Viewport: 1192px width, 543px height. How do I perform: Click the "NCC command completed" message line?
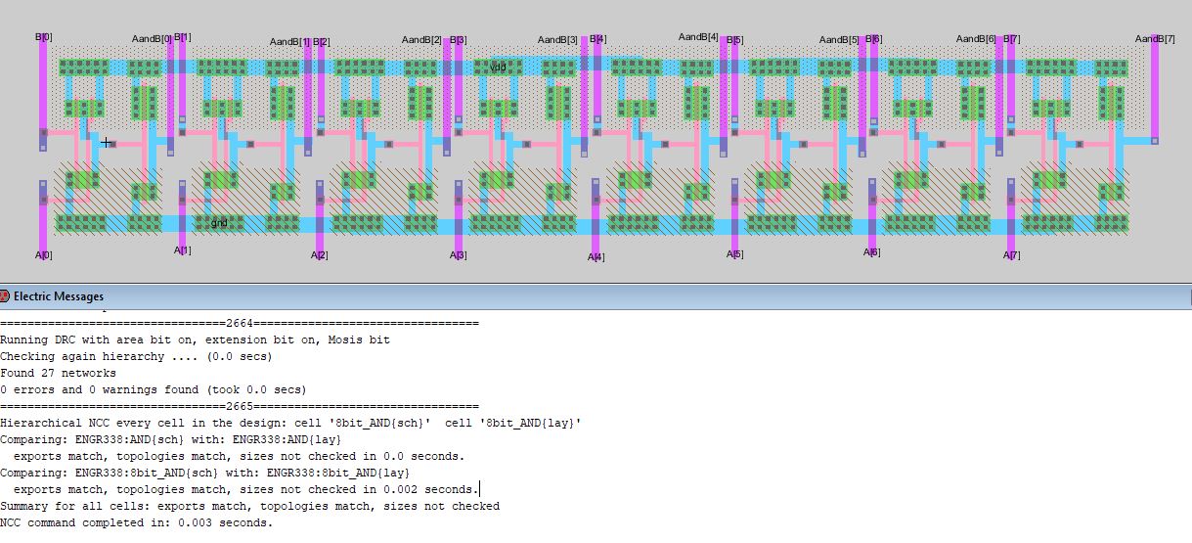click(137, 522)
